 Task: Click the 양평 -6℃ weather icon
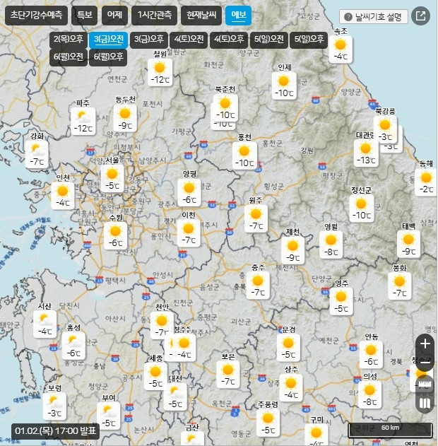click(189, 192)
